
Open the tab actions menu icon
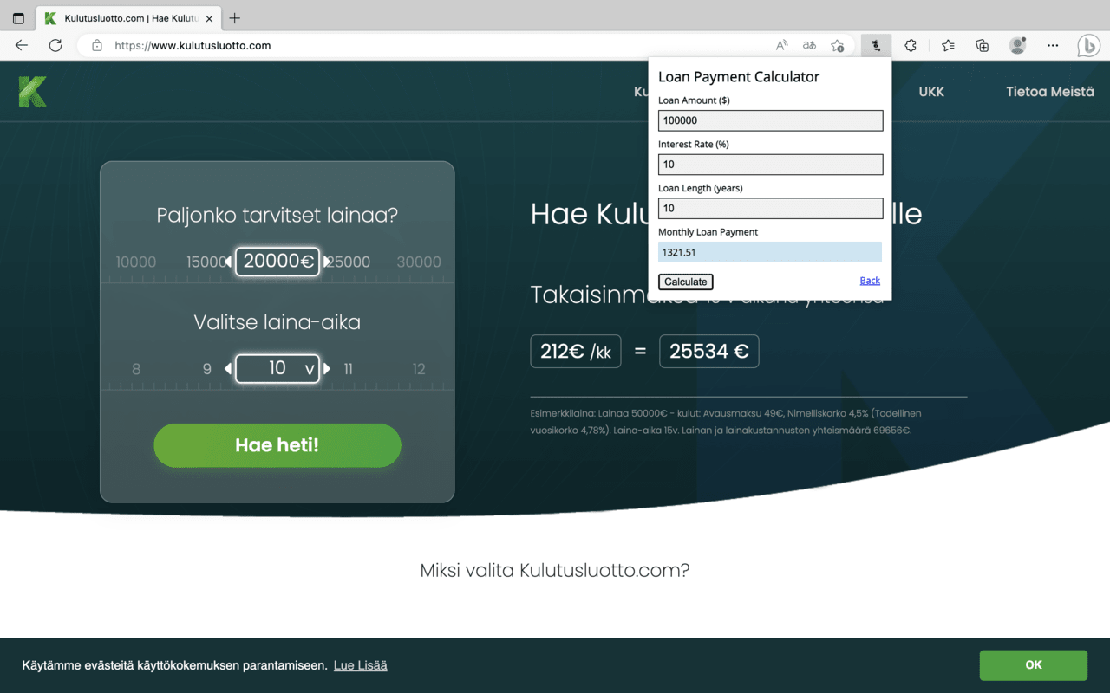click(x=18, y=18)
